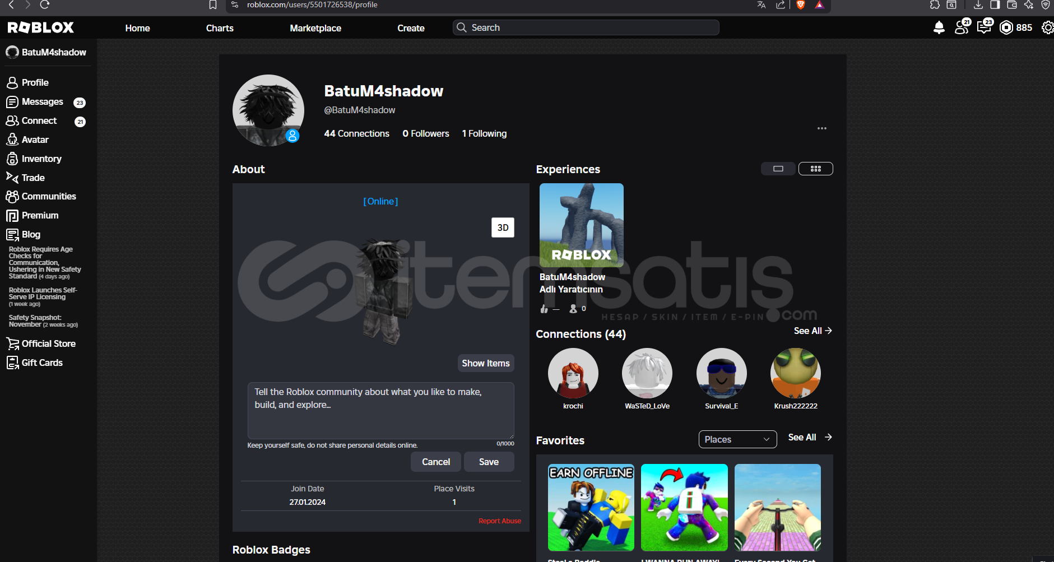
Task: Open Gift Cards in the sidebar
Action: point(34,363)
